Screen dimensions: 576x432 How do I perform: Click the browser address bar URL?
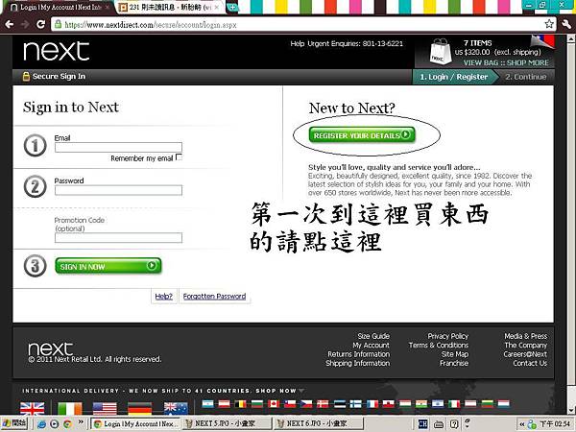[151, 25]
